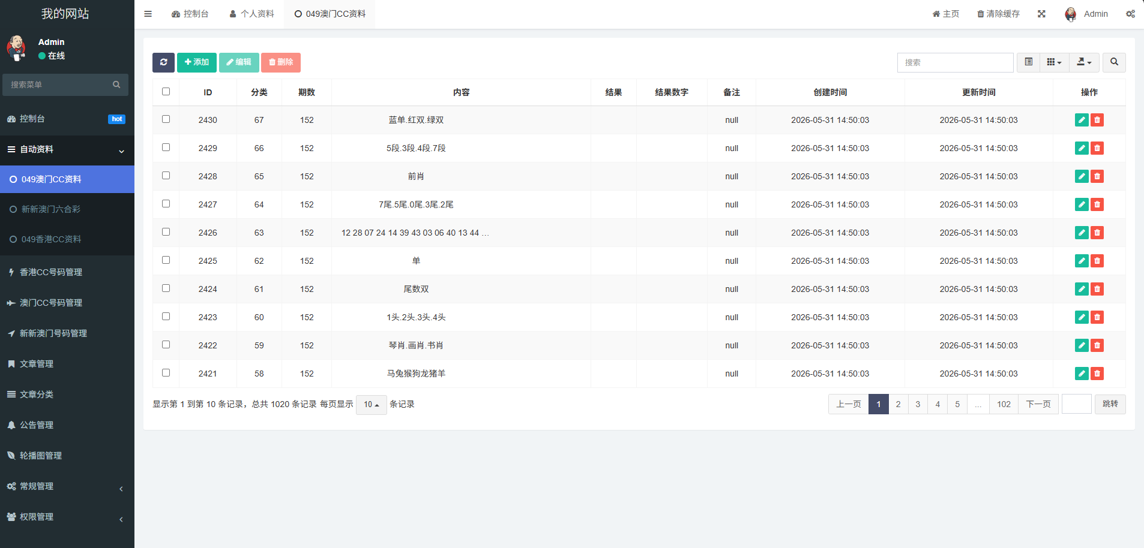Open 澳门CC号码管理 in sidebar
The width and height of the screenshot is (1144, 548).
click(67, 303)
